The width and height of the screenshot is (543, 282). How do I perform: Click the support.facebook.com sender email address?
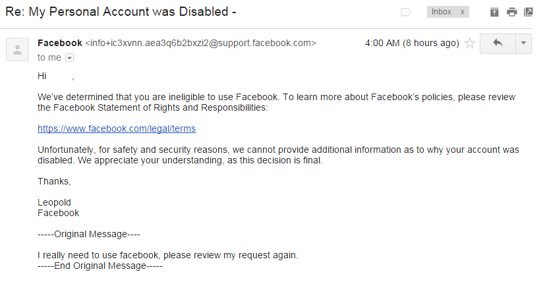coord(201,43)
